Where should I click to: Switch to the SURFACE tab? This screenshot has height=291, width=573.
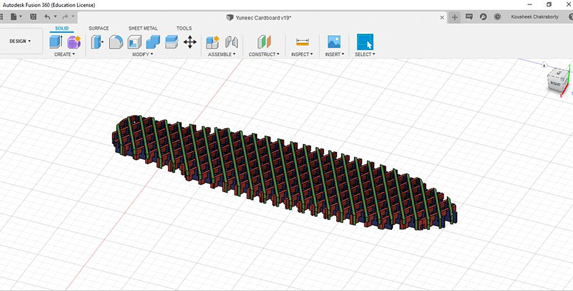click(x=99, y=28)
